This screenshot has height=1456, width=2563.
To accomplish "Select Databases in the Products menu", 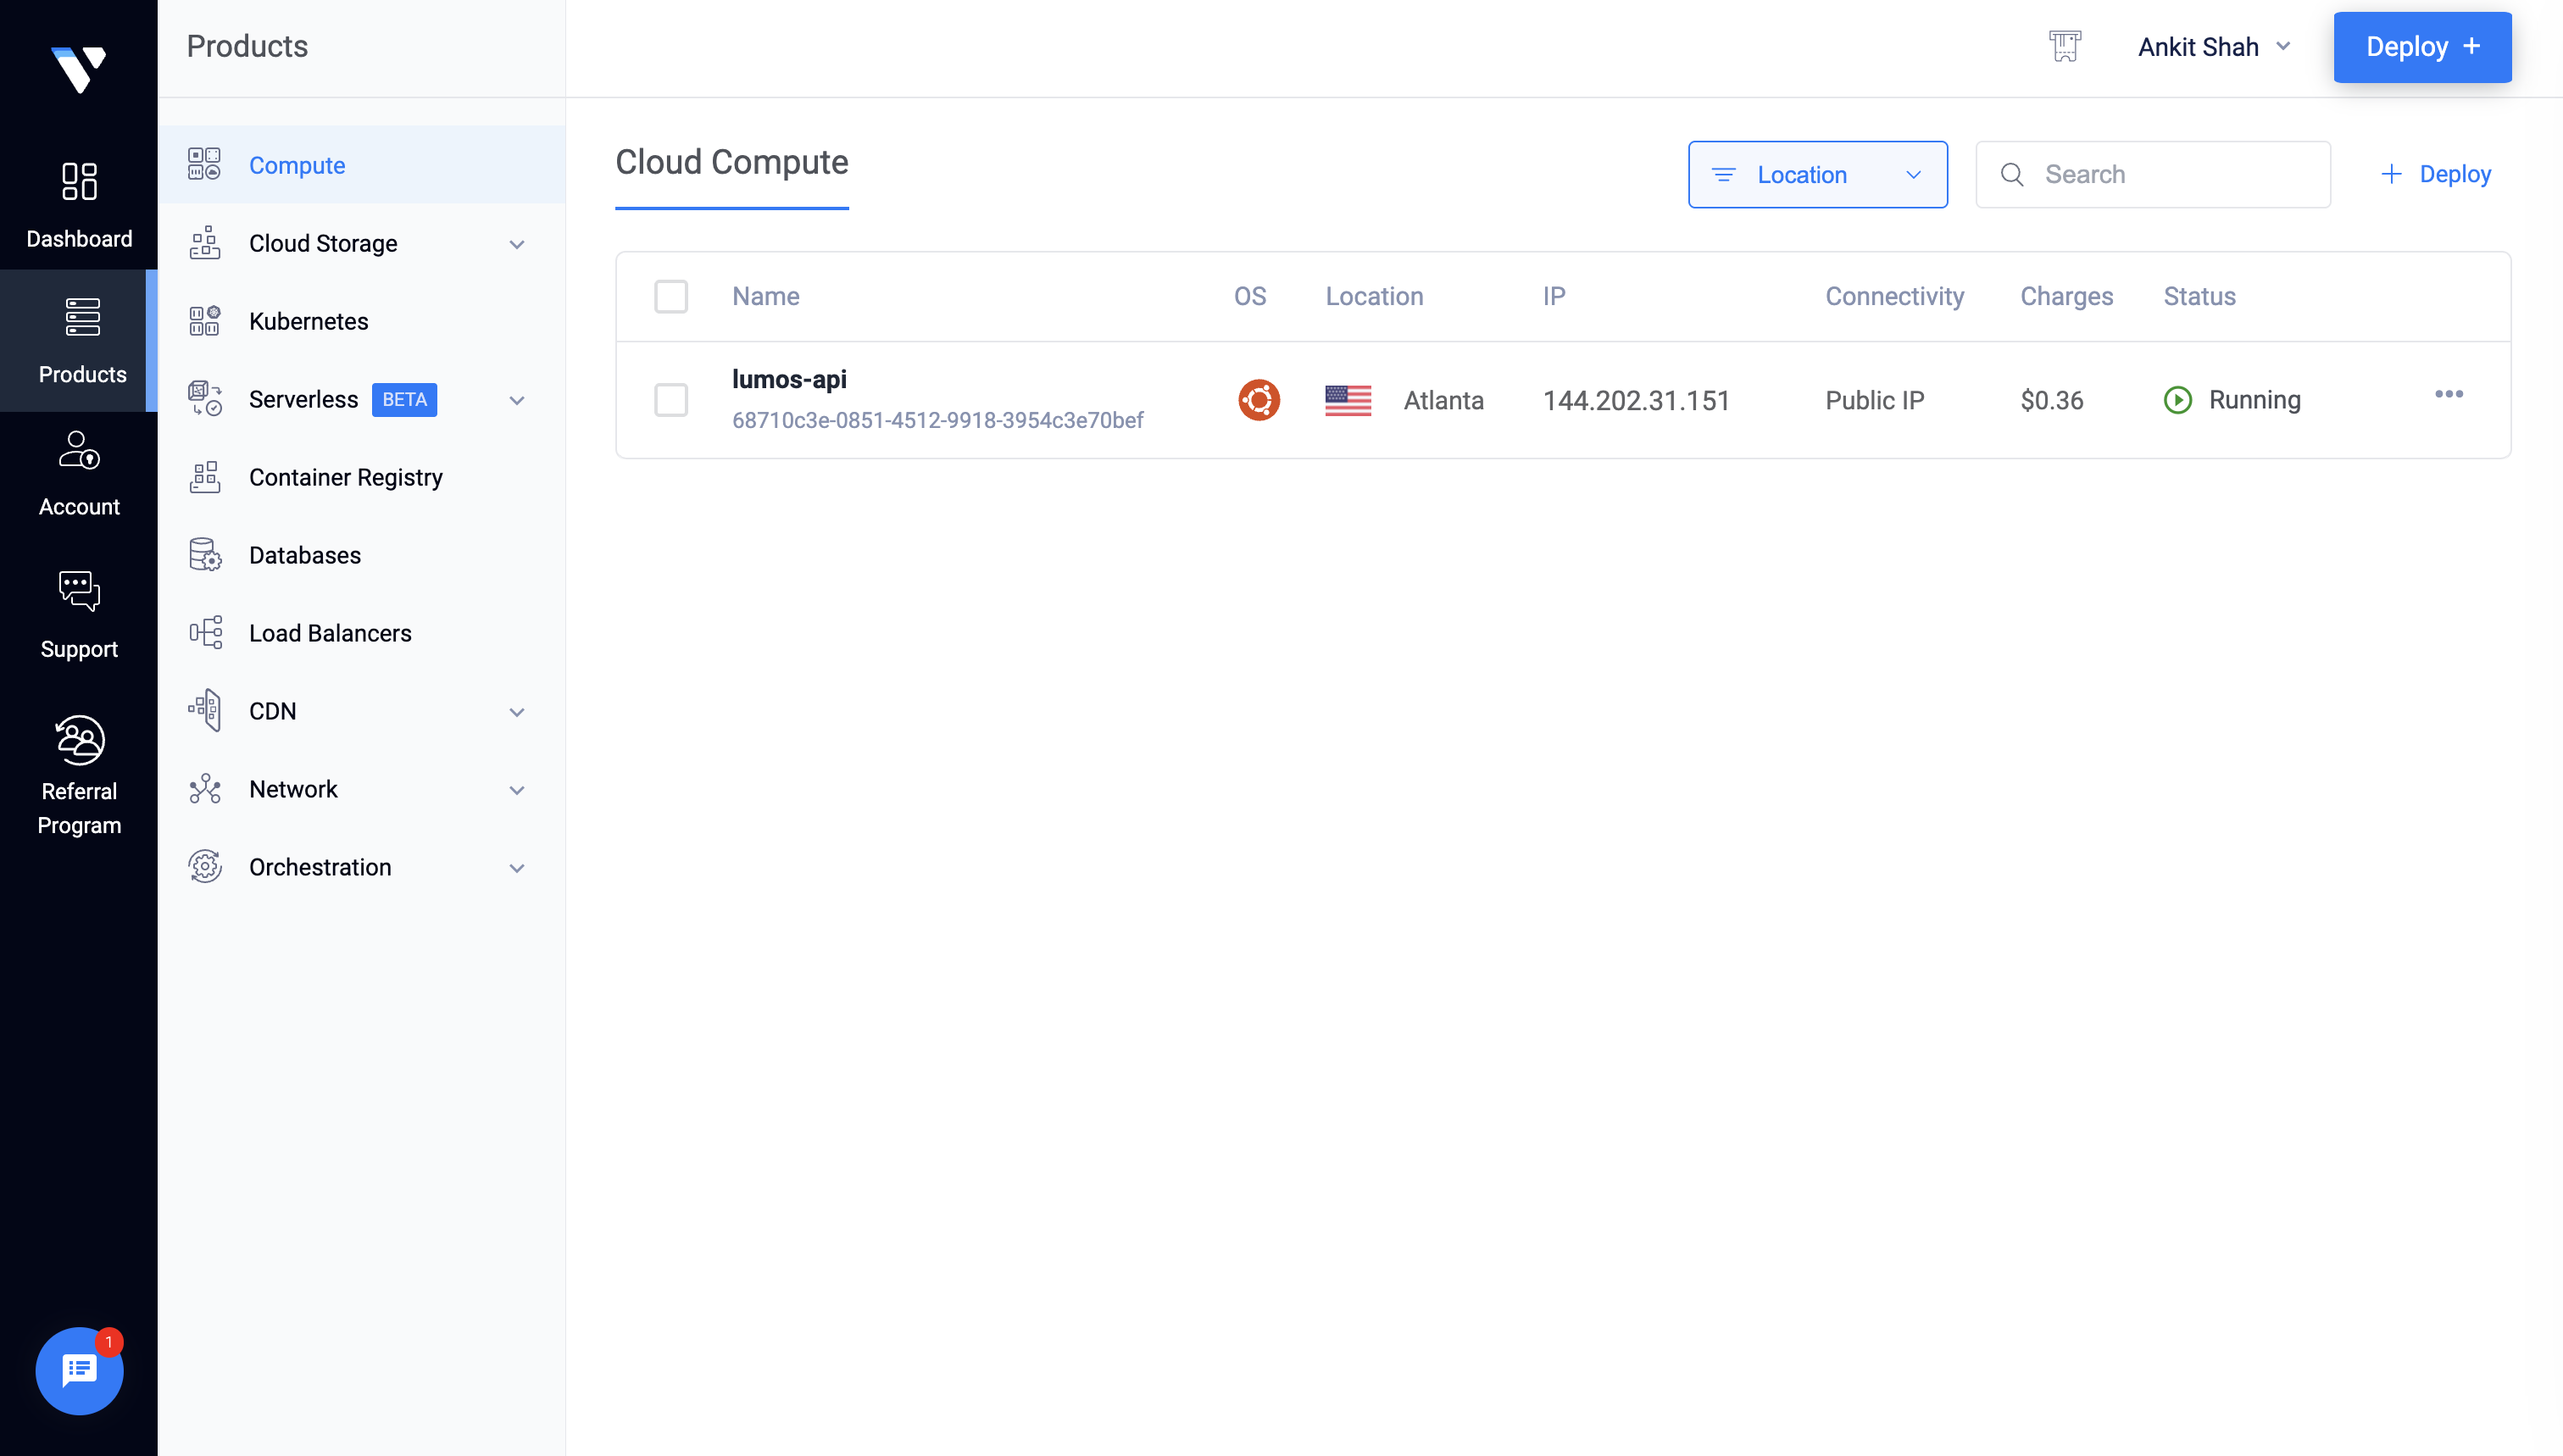I will tap(304, 556).
